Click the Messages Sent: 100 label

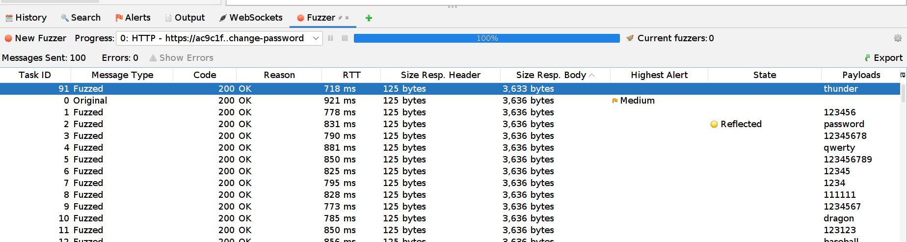[44, 58]
